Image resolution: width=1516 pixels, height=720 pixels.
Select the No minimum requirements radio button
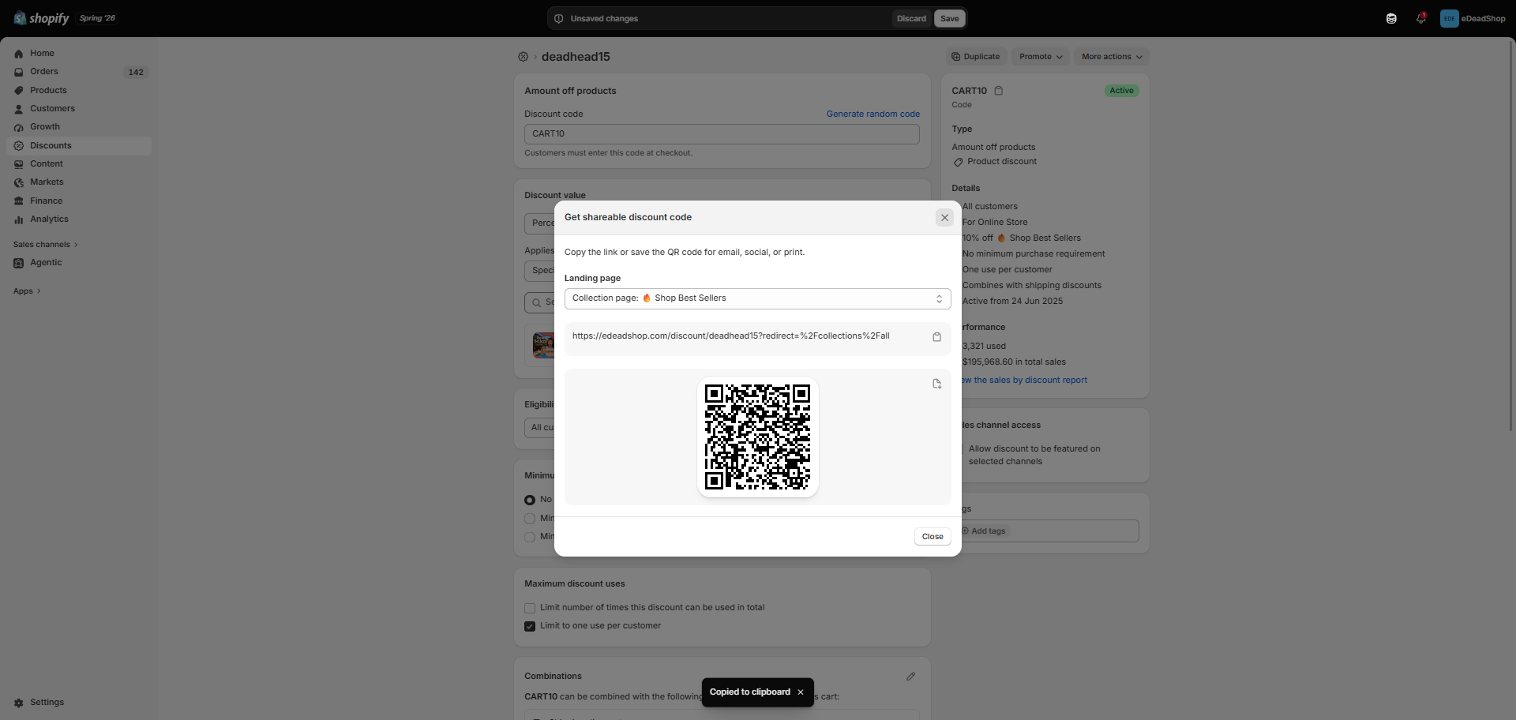[530, 500]
